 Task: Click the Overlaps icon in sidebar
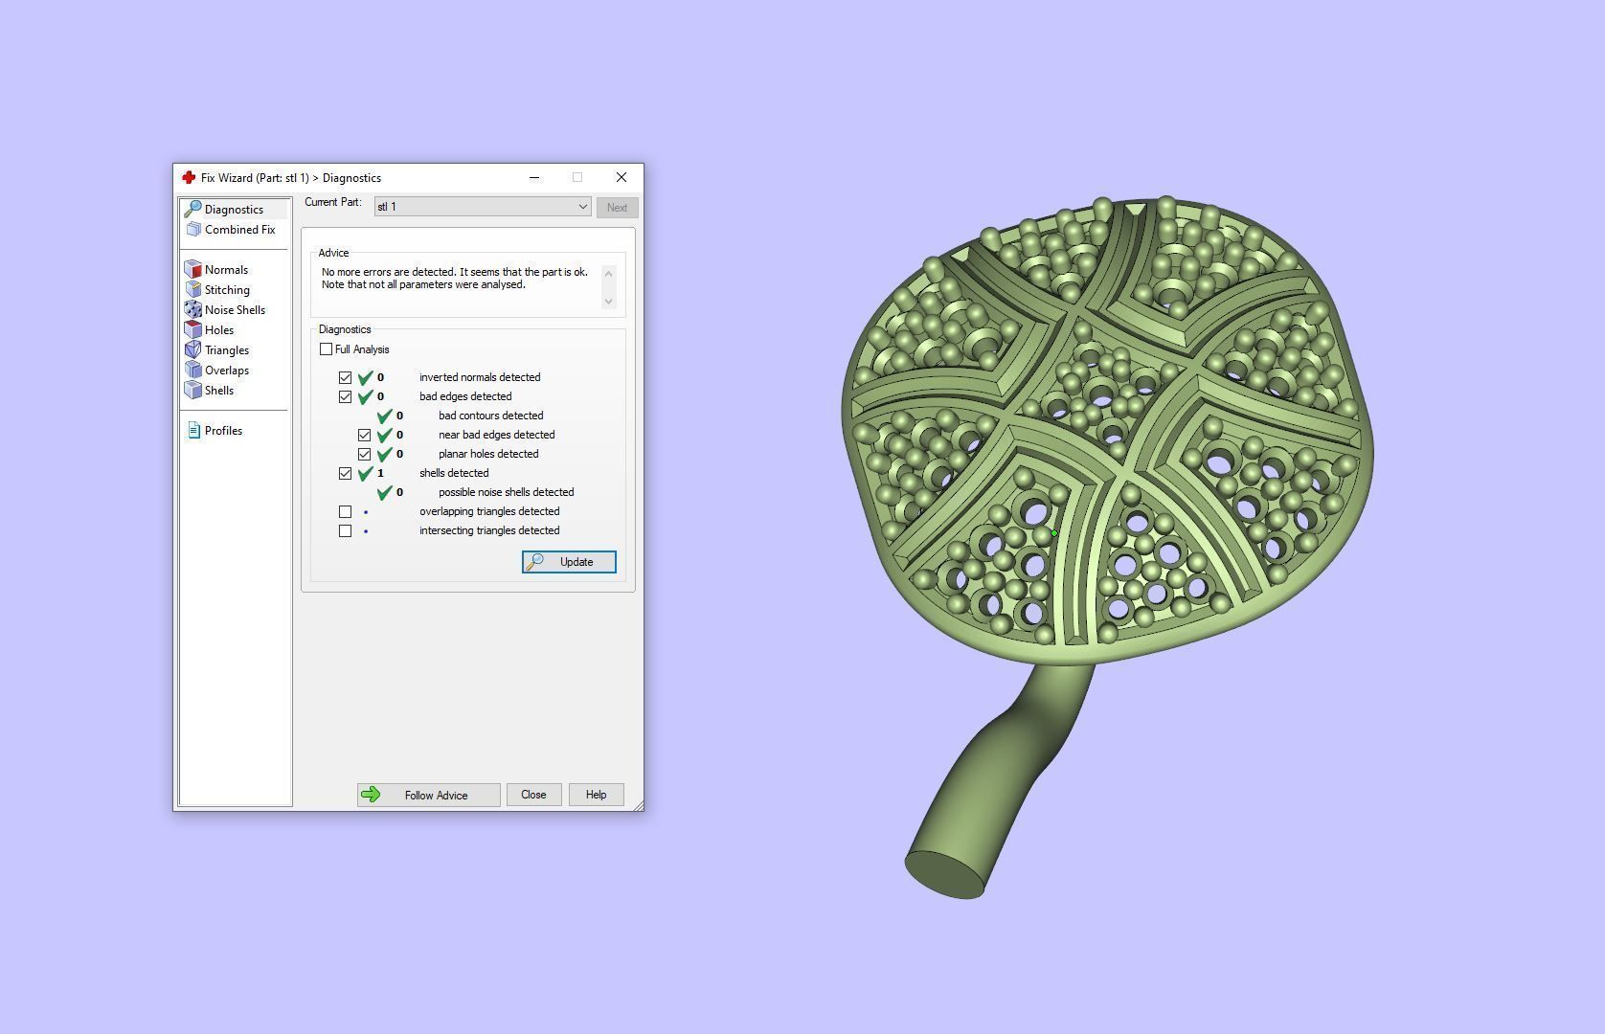coord(193,370)
